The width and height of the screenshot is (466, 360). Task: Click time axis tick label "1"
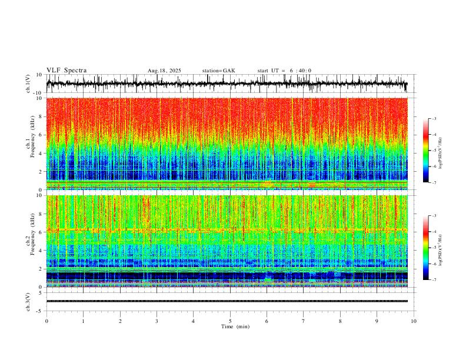pos(83,321)
